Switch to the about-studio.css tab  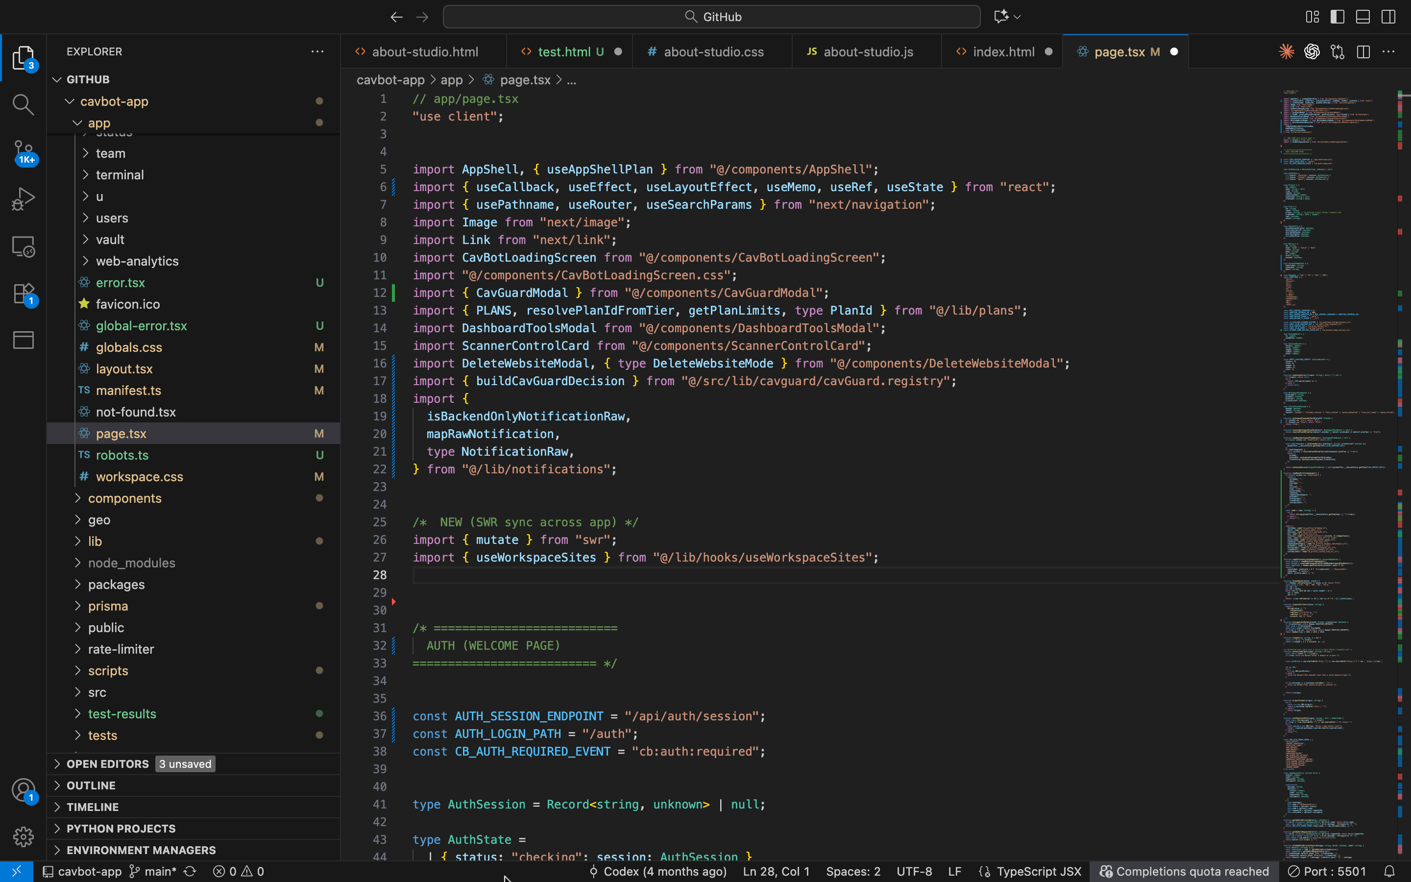[x=712, y=52]
